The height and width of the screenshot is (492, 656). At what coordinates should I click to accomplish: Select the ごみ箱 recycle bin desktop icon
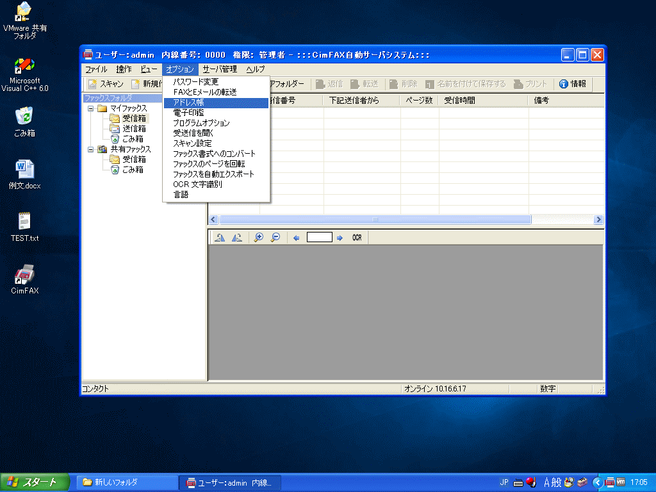tap(25, 122)
